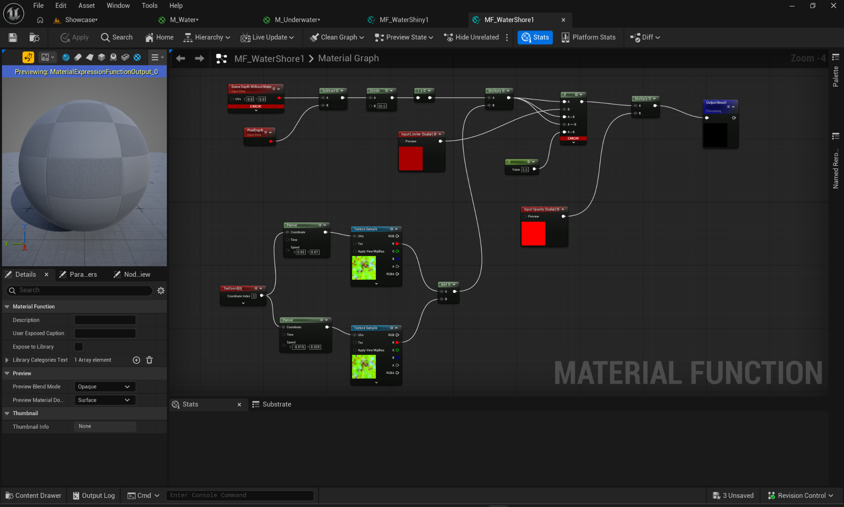Expand the Library Categories Text row

tap(7, 360)
